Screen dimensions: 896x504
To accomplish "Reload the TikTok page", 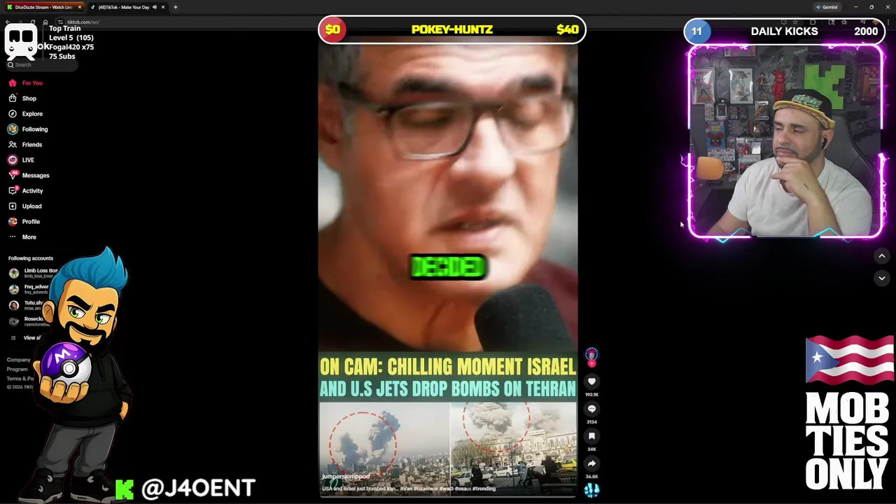I will [x=34, y=22].
